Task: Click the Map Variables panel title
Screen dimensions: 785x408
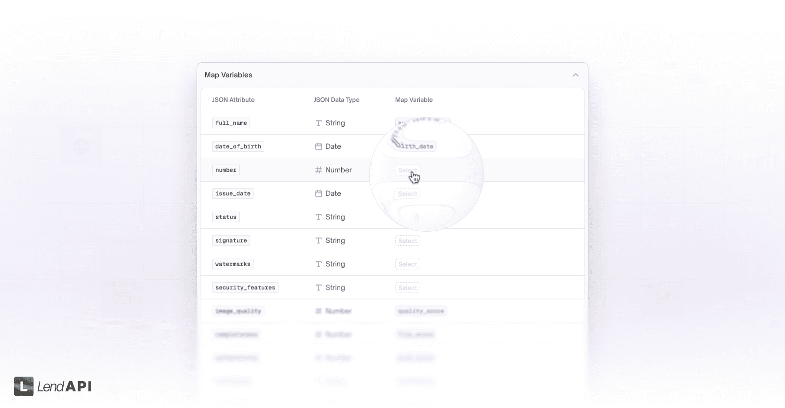Action: click(228, 75)
